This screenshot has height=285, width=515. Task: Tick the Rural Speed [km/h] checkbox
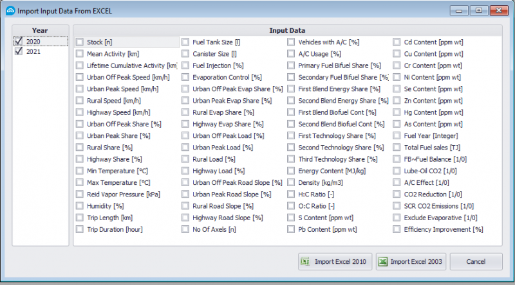pos(79,101)
